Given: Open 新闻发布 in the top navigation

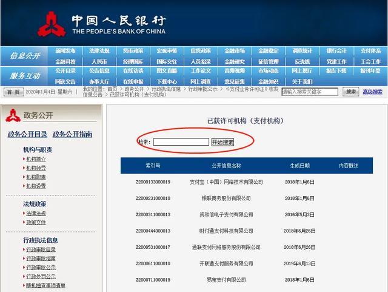Looking at the screenshot, I should click(65, 51).
